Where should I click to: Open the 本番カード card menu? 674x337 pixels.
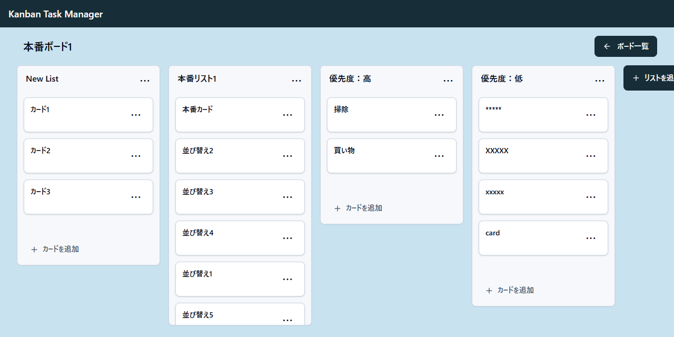point(288,115)
